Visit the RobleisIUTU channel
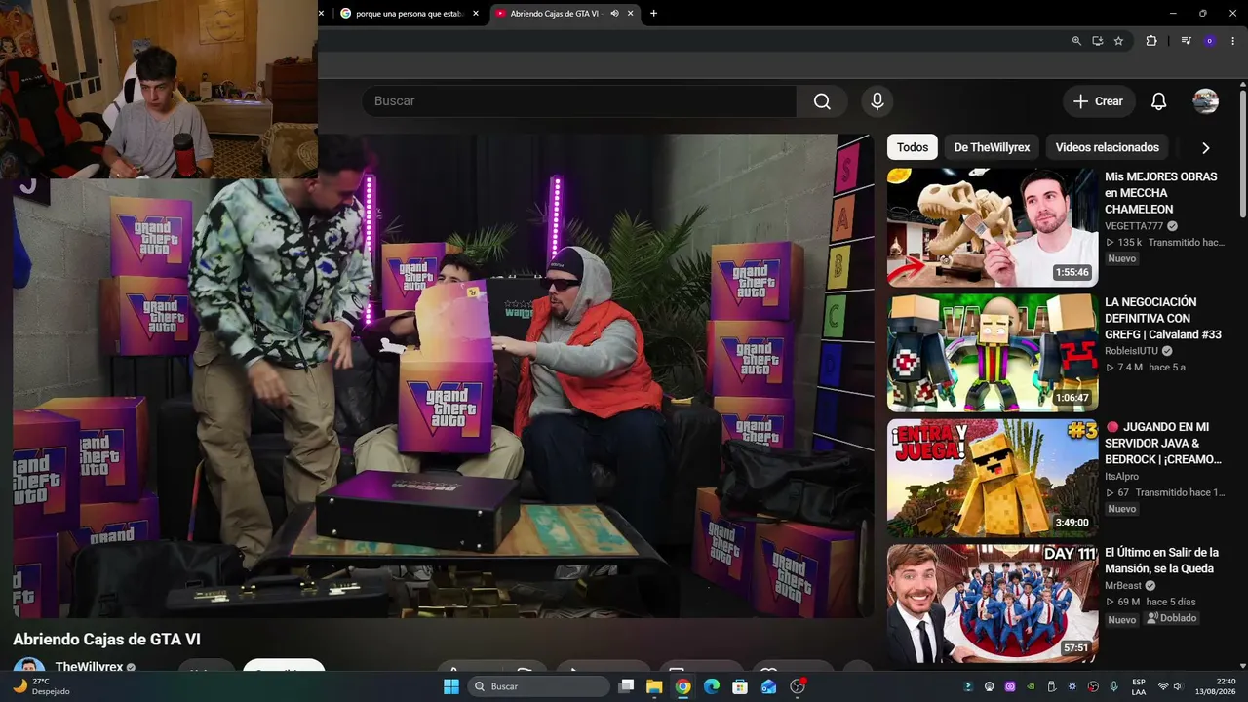This screenshot has height=702, width=1248. click(1131, 351)
